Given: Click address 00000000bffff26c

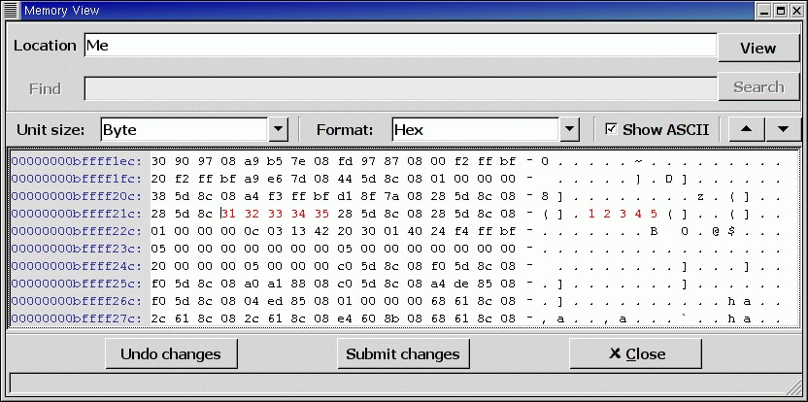Looking at the screenshot, I should (x=77, y=301).
